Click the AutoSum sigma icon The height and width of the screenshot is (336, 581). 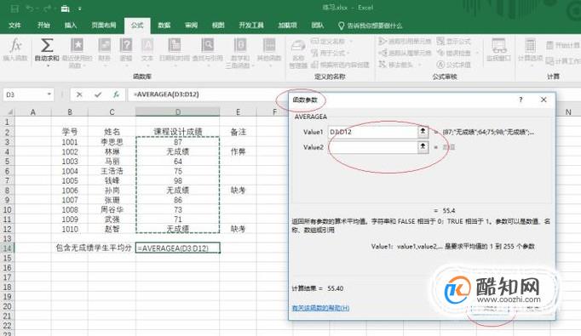(47, 46)
